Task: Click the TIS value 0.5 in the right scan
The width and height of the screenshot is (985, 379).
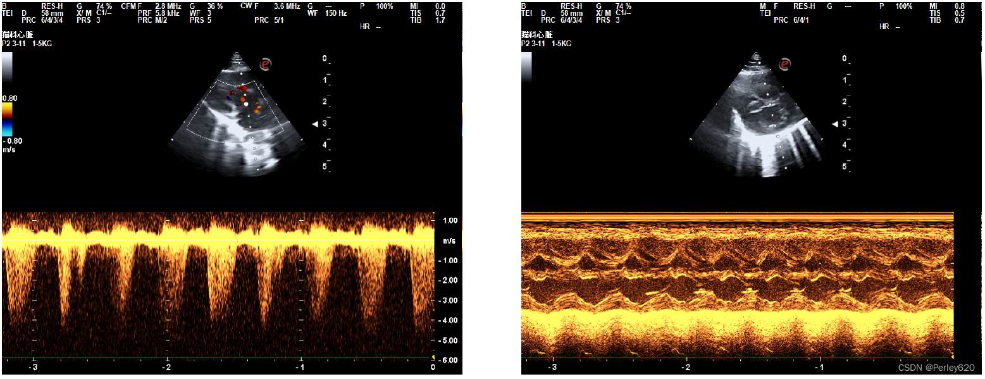Action: pyautogui.click(x=960, y=13)
